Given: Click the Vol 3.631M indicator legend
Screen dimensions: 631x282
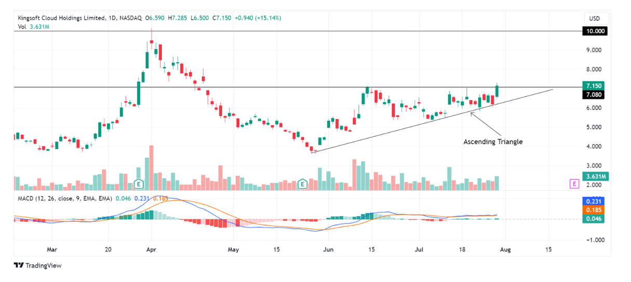Looking at the screenshot, I should [x=34, y=26].
